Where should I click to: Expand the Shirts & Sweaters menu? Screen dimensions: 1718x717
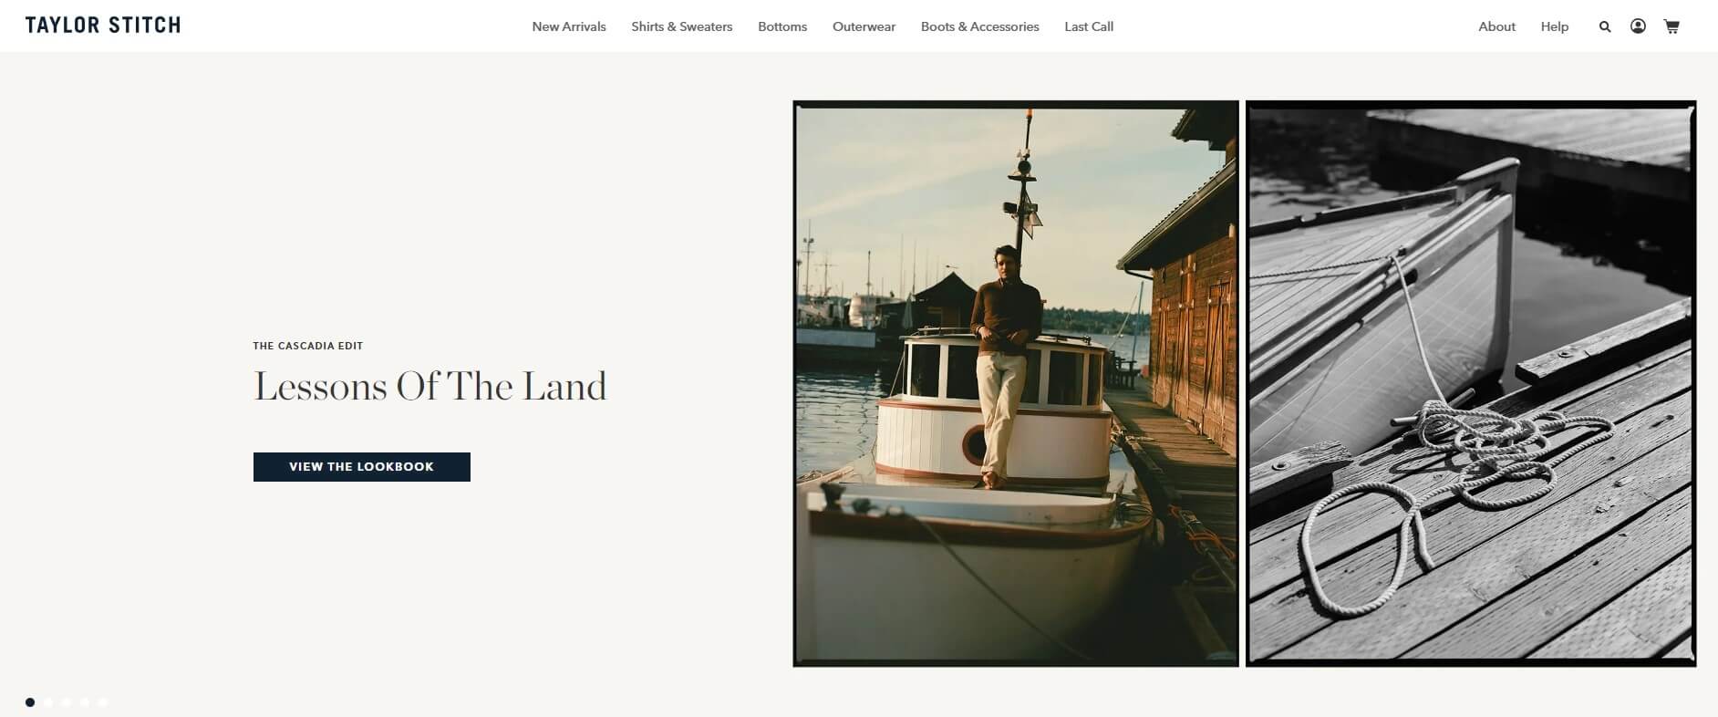tap(682, 26)
